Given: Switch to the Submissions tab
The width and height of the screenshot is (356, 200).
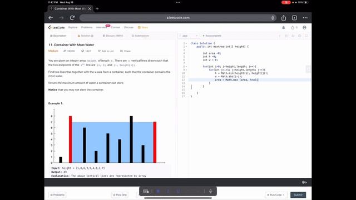Looking at the screenshot, I should coord(141,36).
